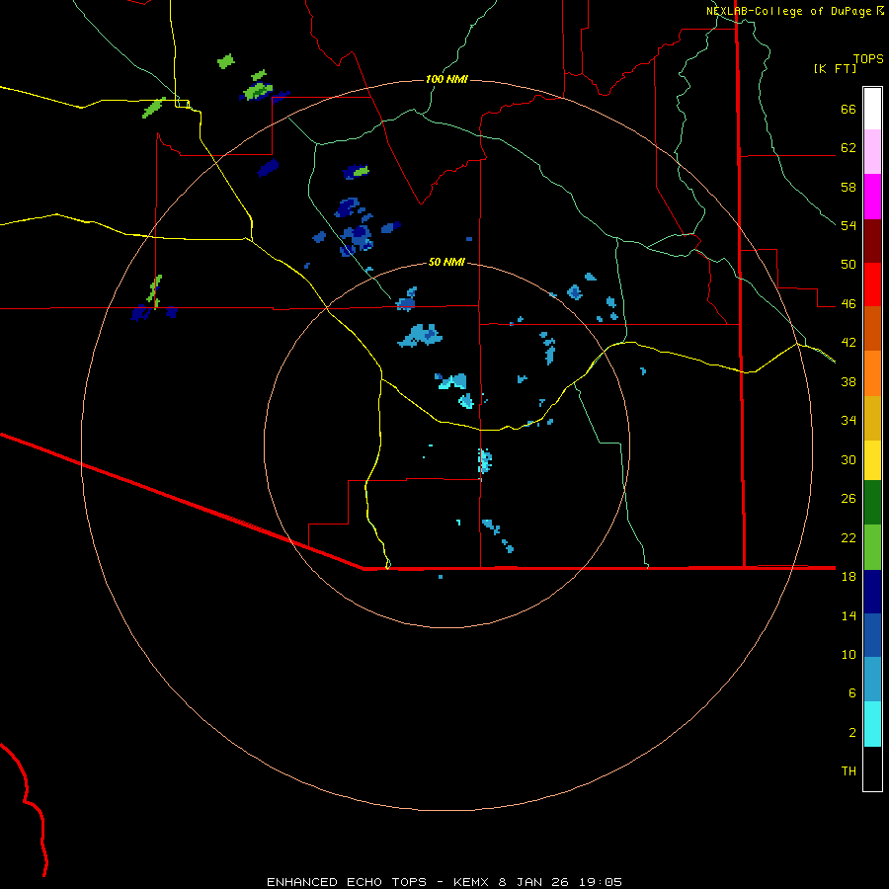Click the legend value '18'
This screenshot has width=889, height=889.
tap(849, 576)
